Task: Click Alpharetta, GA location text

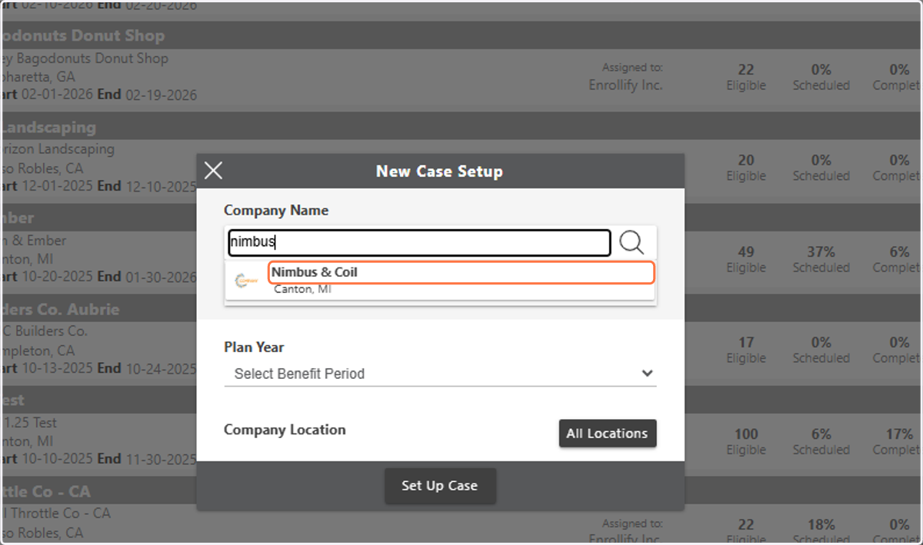Action: click(x=38, y=77)
